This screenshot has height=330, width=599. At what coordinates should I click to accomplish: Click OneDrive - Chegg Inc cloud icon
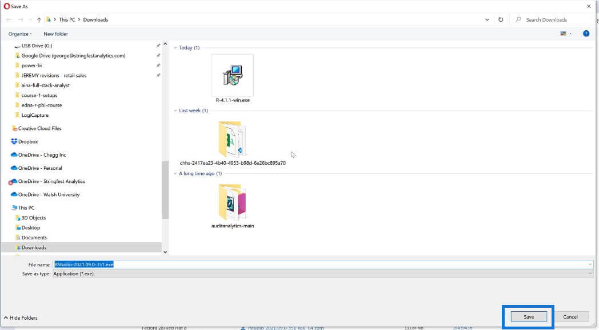point(14,154)
